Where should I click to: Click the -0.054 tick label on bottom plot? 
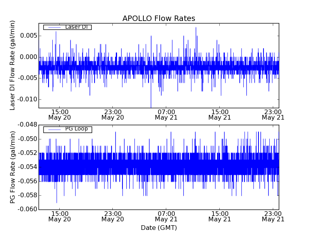tap(26, 167)
